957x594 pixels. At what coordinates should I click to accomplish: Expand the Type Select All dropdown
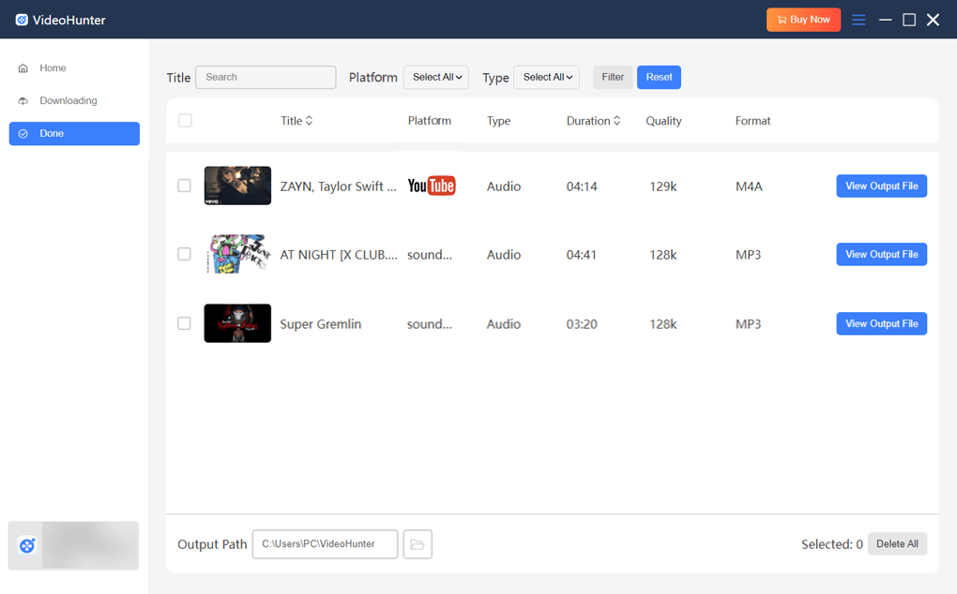pyautogui.click(x=547, y=78)
